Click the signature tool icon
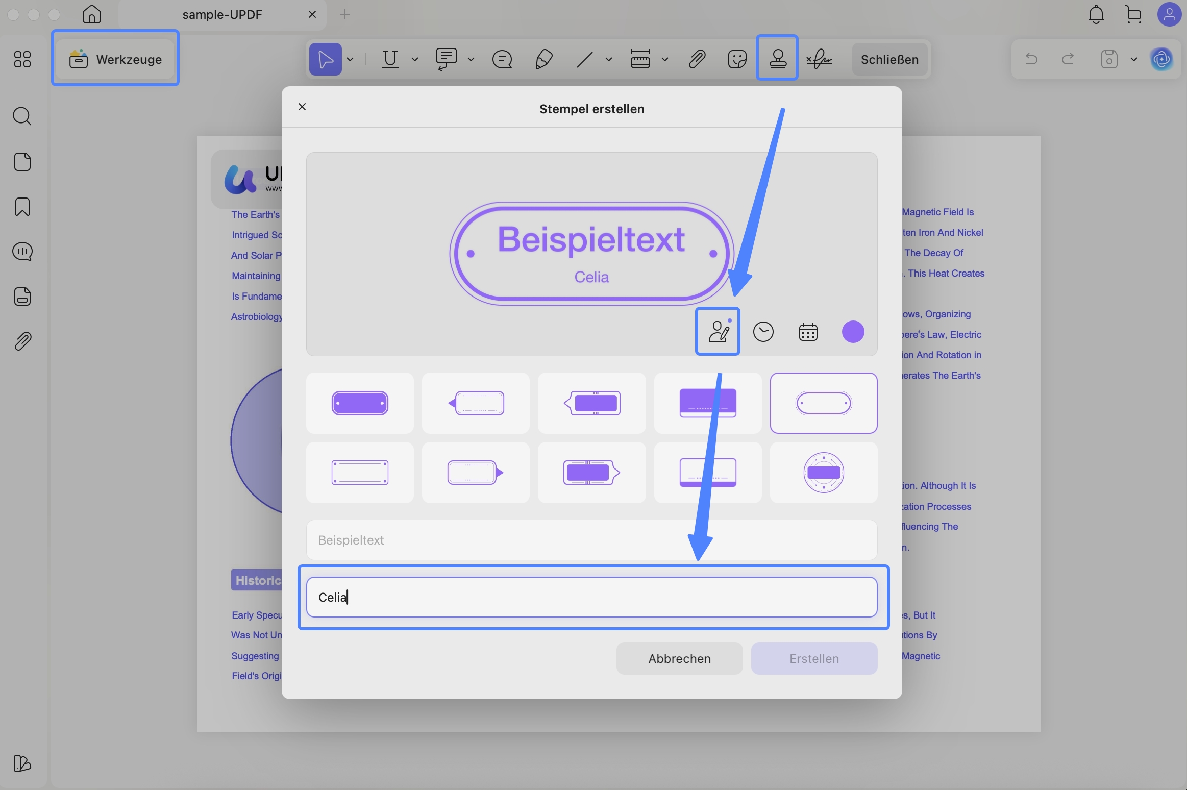 [x=819, y=59]
